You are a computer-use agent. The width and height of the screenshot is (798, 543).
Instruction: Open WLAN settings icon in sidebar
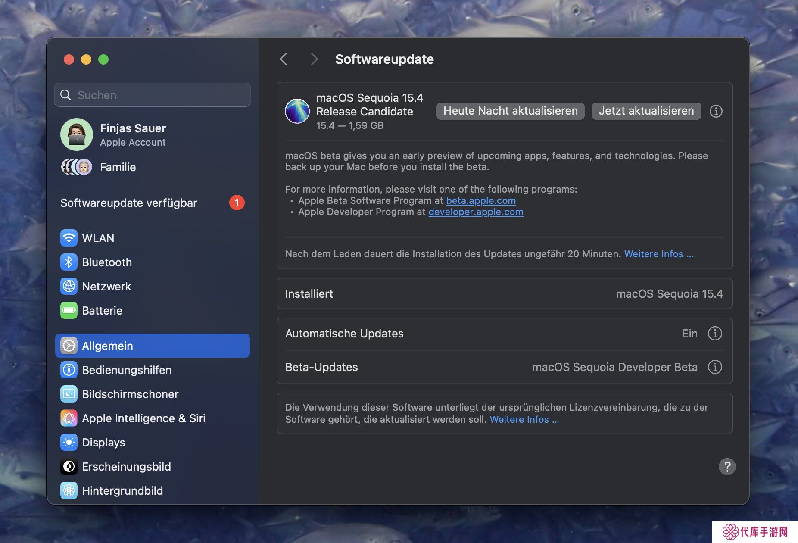coord(69,238)
